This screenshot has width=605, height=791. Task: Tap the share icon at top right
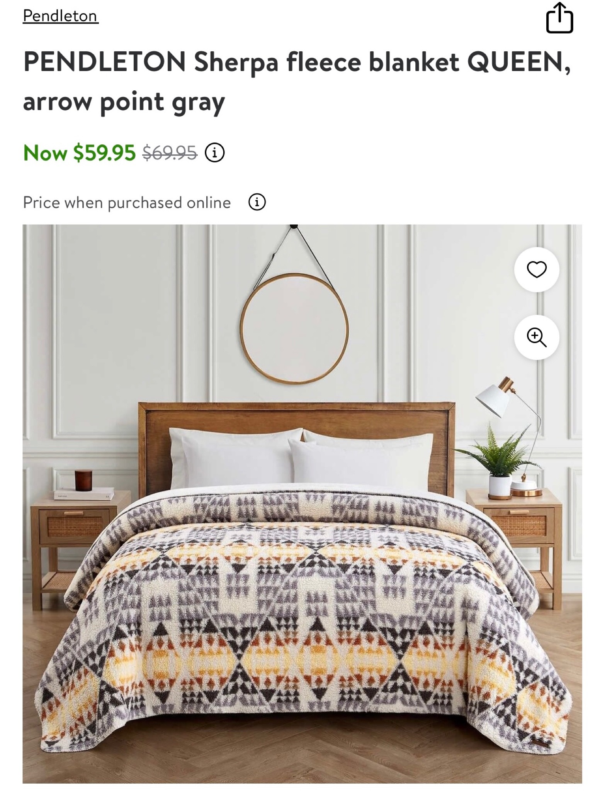point(559,18)
